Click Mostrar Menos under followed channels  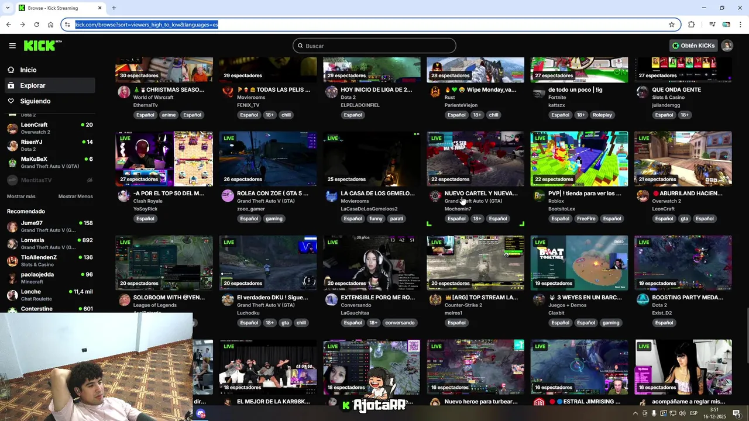[x=75, y=196]
